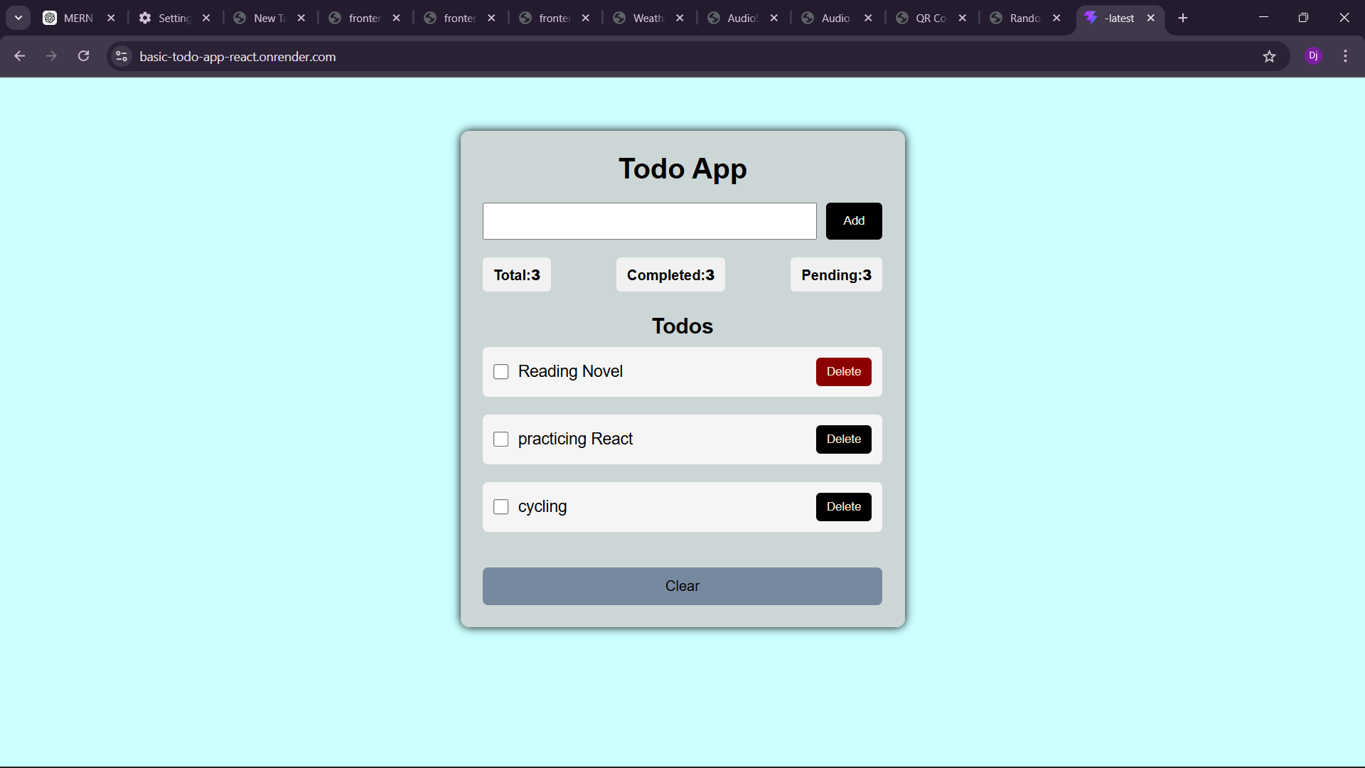1365x768 pixels.
Task: Mark practicing React as completed
Action: tap(501, 439)
